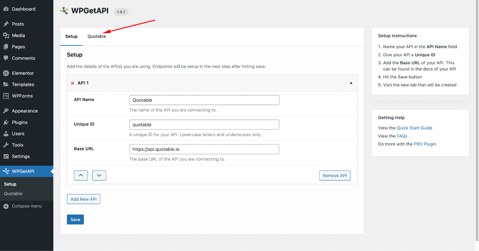The width and height of the screenshot is (479, 251).
Task: Click the Collapse menu arrow icon
Action: click(6, 206)
